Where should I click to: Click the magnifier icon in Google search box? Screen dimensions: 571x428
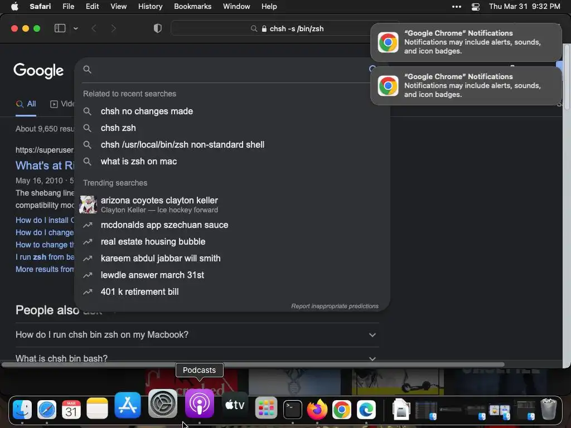coord(87,69)
